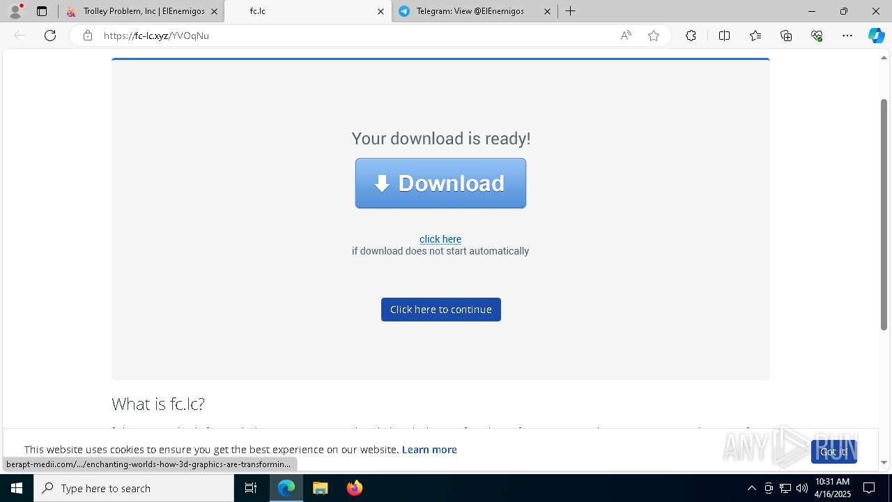Switch to the fc.lc tab

[308, 11]
